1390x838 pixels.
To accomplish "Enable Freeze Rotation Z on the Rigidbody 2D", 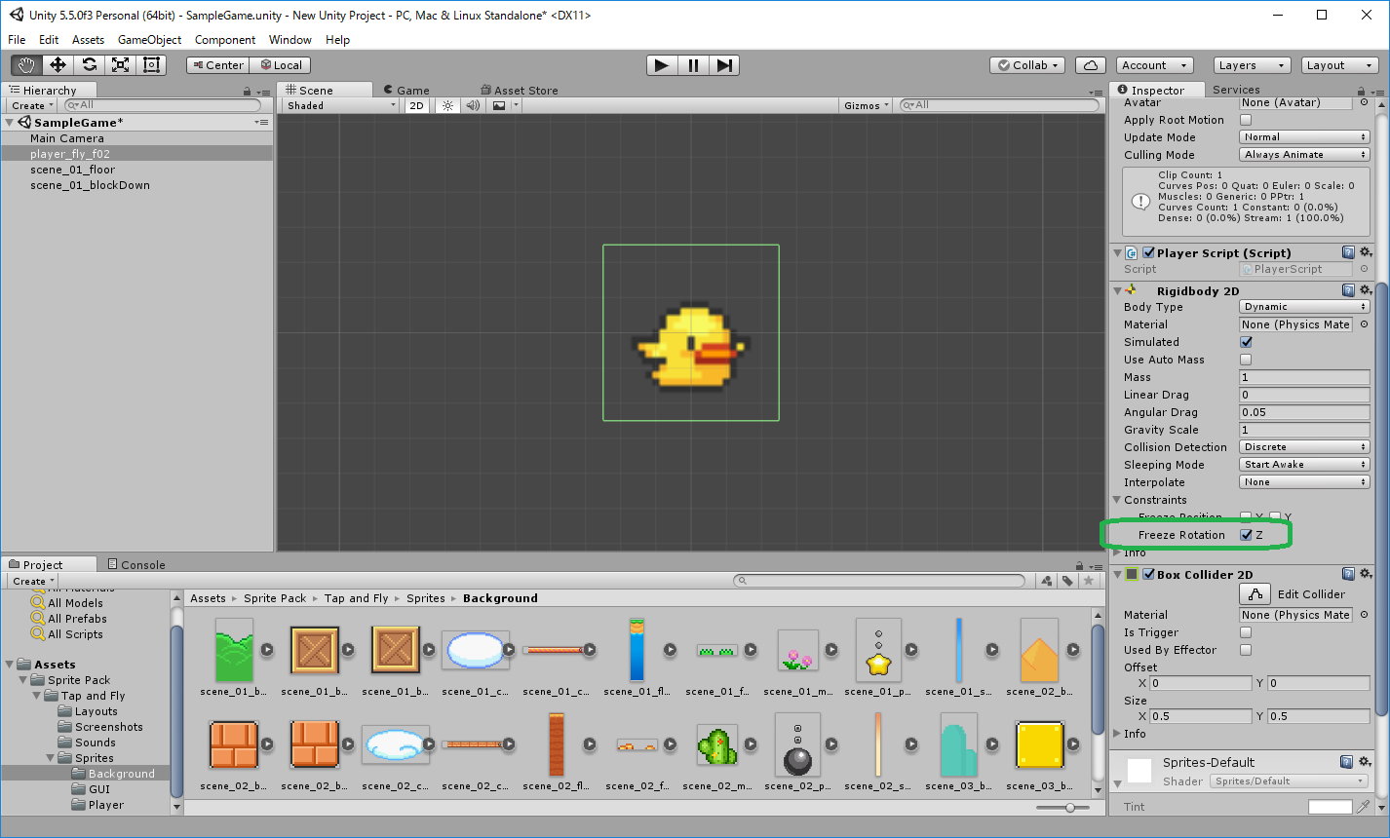I will click(1247, 534).
